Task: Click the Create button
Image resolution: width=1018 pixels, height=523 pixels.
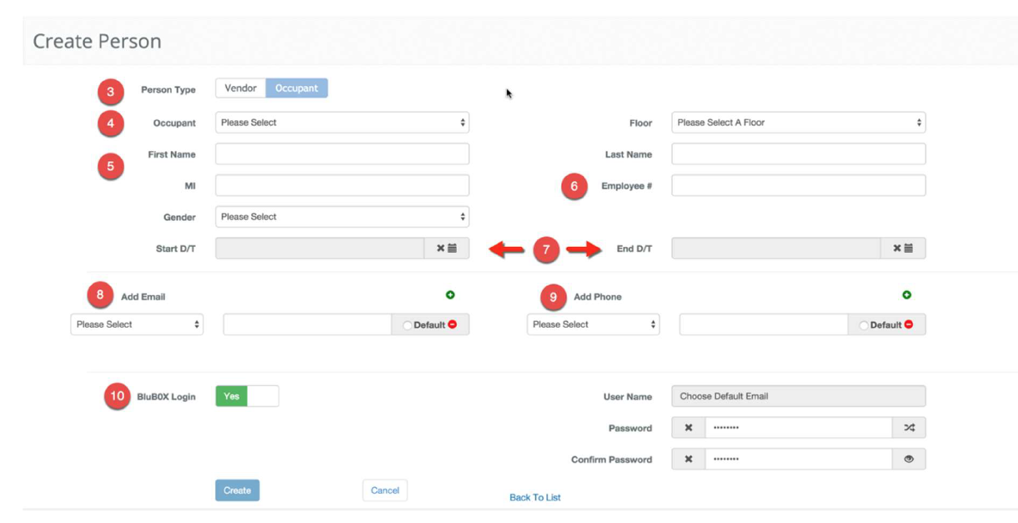Action: pyautogui.click(x=237, y=490)
